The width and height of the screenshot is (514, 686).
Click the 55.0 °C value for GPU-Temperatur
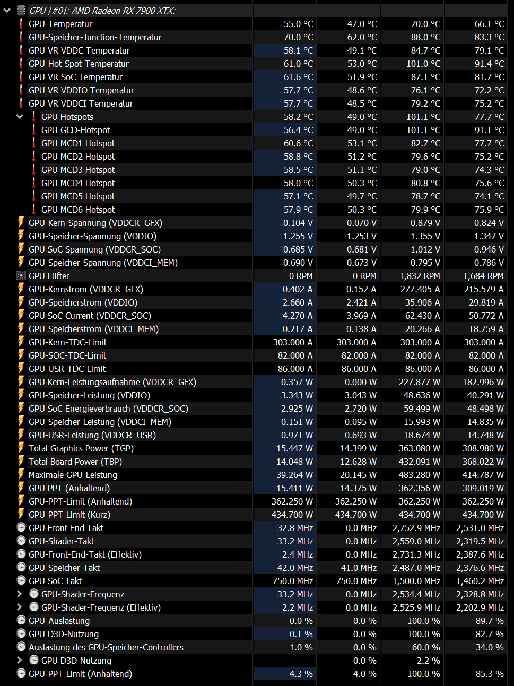point(298,24)
